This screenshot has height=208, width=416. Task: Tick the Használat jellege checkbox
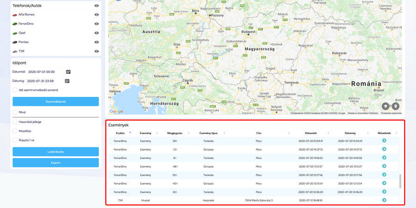tap(15, 122)
